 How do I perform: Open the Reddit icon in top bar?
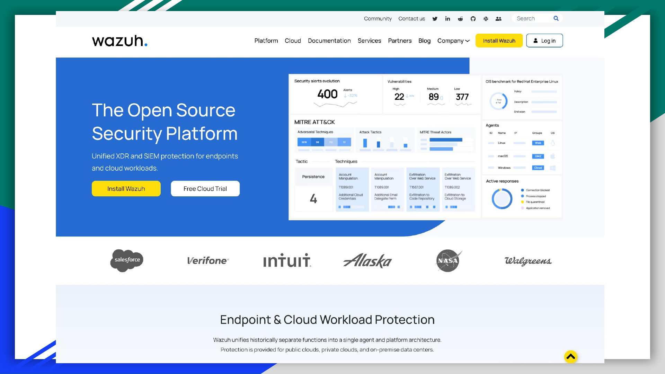[460, 19]
